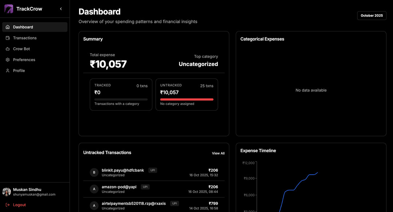The width and height of the screenshot is (393, 212).
Task: Click the red Untracked progress bar
Action: [187, 99]
